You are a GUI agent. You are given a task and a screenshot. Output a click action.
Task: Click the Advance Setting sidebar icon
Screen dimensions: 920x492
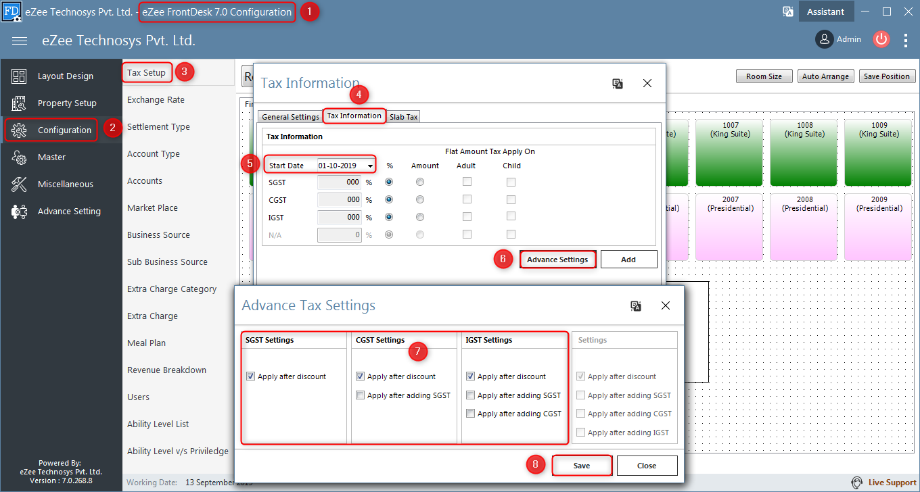19,212
